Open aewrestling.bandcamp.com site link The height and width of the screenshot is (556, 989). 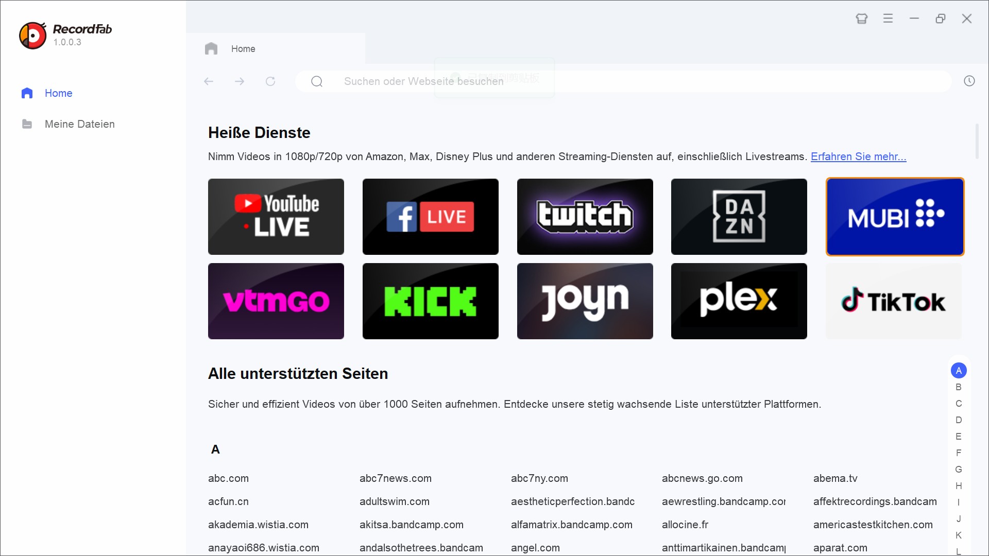click(724, 501)
